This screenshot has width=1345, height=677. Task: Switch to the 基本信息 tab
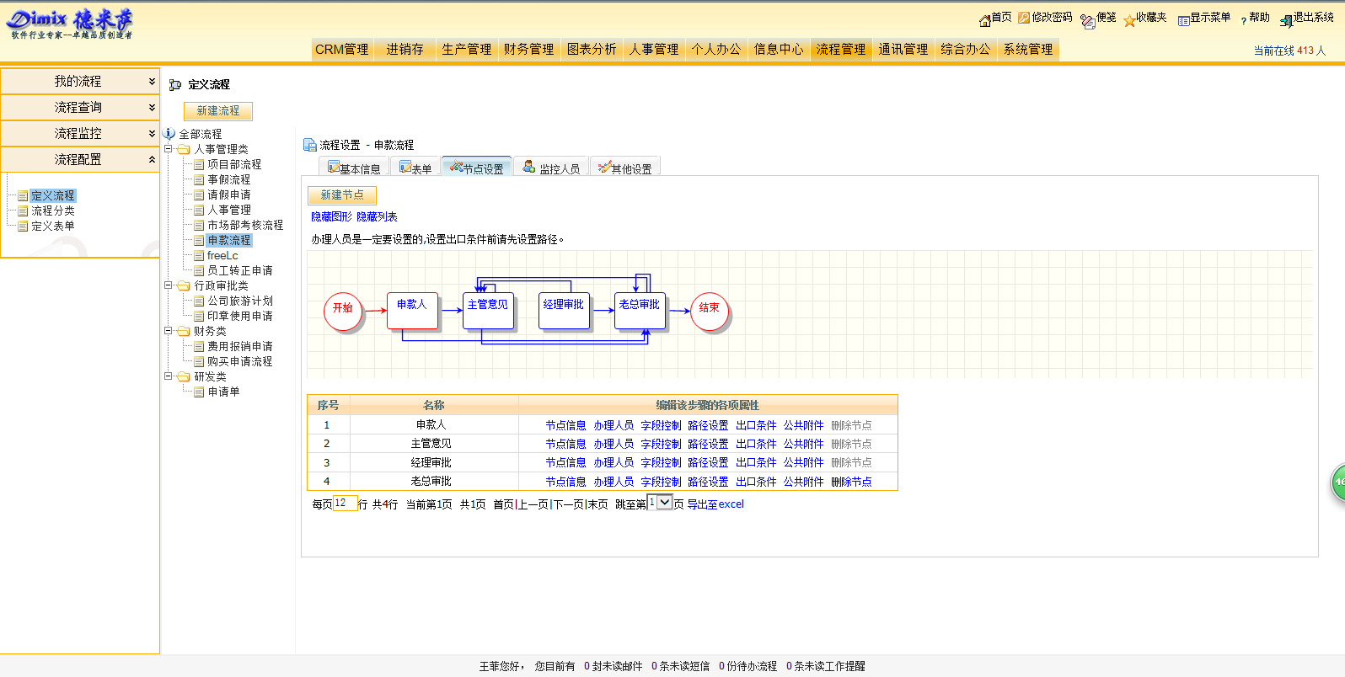tap(354, 168)
